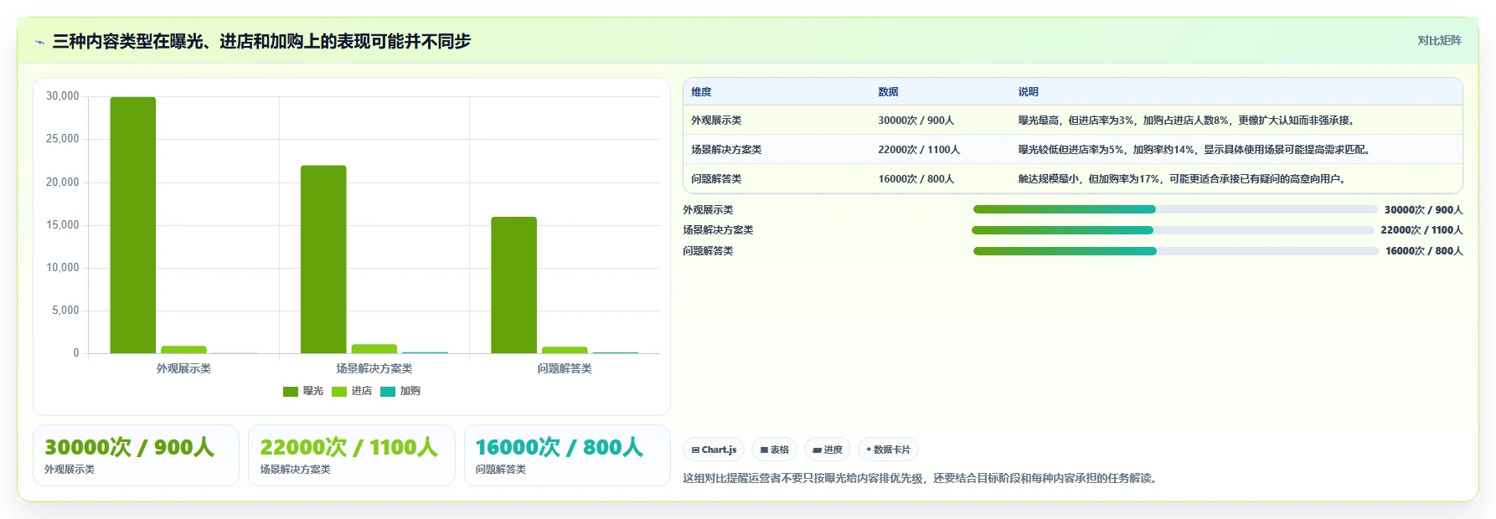This screenshot has width=1496, height=519.
Task: Click the 表格 tag chip
Action: click(775, 450)
